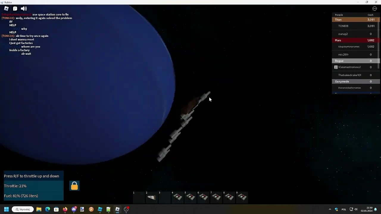Toggle the throttle lock padlock
This screenshot has height=214, width=381.
[74, 185]
